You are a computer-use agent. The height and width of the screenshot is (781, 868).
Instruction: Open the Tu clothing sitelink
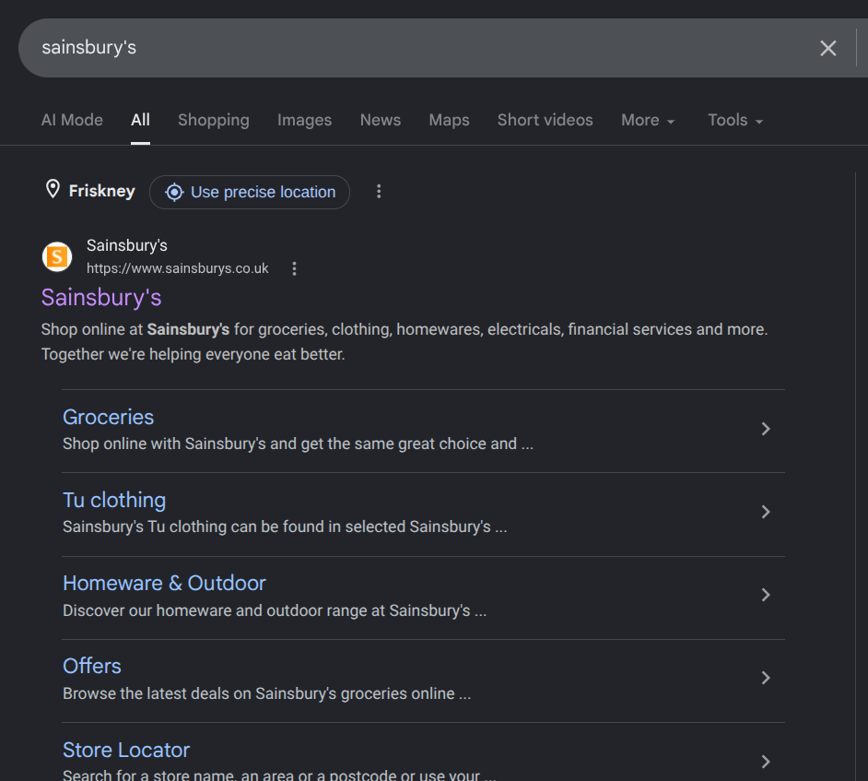tap(114, 500)
